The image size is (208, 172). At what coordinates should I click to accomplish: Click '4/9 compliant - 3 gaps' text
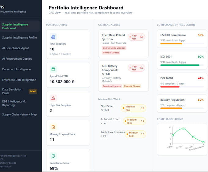(172, 84)
